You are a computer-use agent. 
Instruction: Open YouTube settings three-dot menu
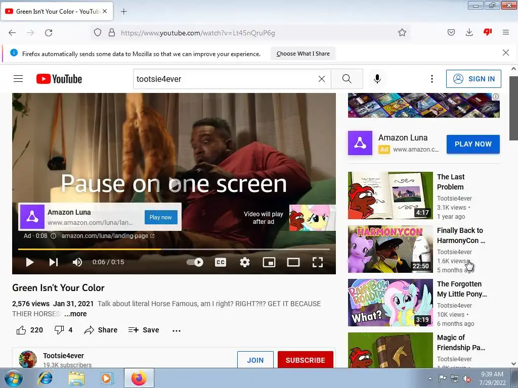pos(432,79)
